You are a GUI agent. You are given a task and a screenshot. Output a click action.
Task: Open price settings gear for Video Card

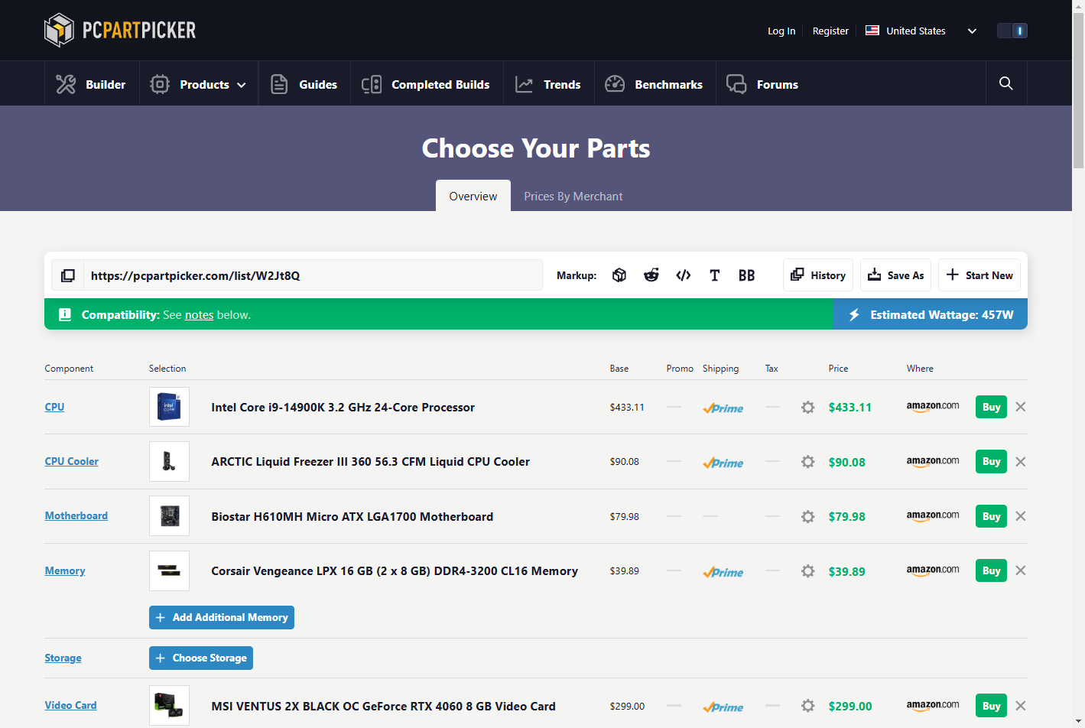pos(807,706)
